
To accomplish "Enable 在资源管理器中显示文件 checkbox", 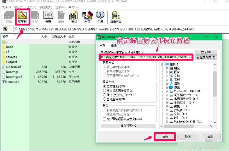I will point(104,119).
